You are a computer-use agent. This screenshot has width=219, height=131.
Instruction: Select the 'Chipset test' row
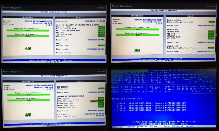pos(190,31)
